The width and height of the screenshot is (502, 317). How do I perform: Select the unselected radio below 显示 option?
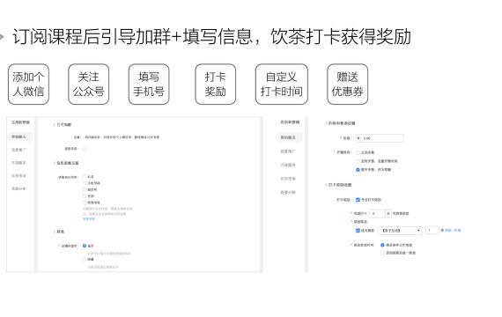coord(85,259)
